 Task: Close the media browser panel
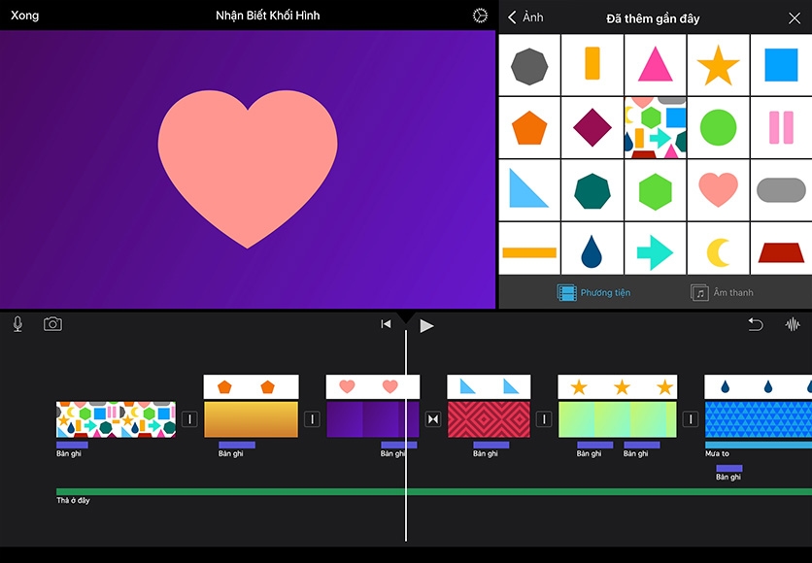[x=794, y=17]
